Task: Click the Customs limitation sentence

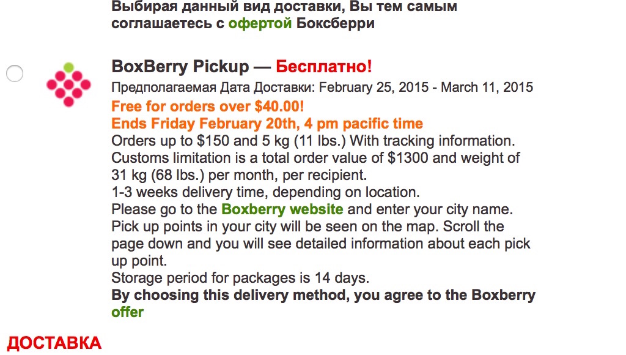Action: pos(315,166)
